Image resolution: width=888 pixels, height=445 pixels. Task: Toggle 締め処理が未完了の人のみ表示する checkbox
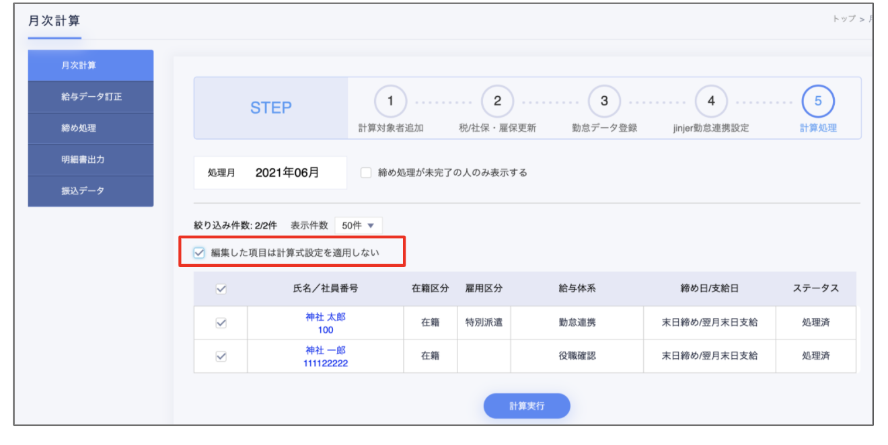coord(366,173)
